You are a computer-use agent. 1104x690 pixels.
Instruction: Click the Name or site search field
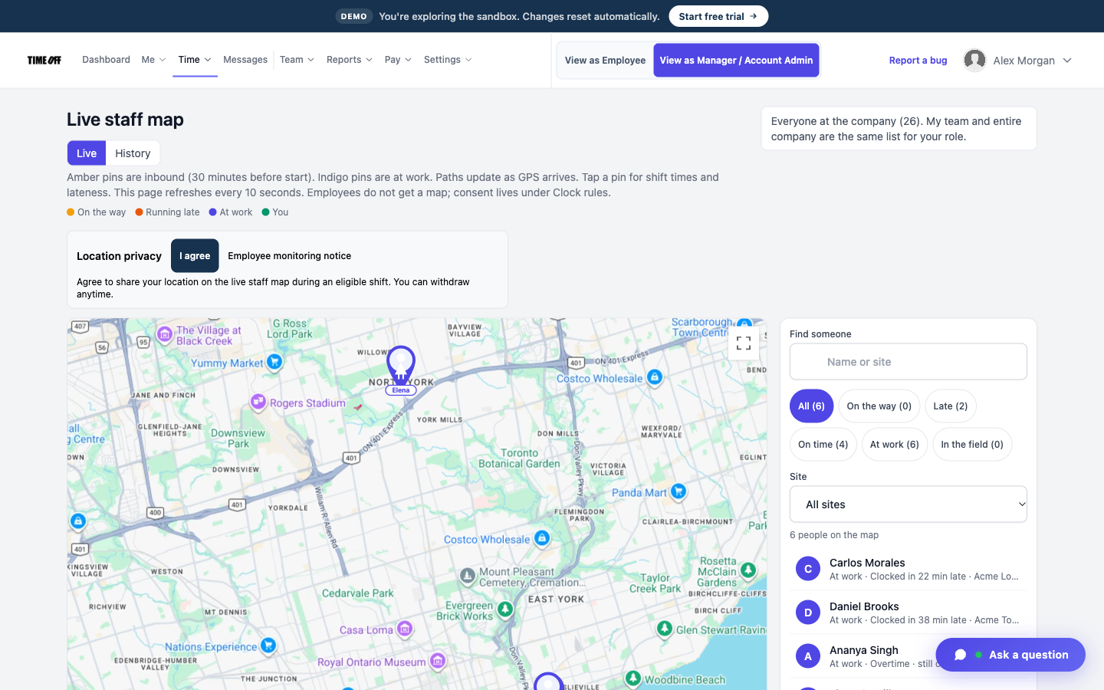(909, 362)
